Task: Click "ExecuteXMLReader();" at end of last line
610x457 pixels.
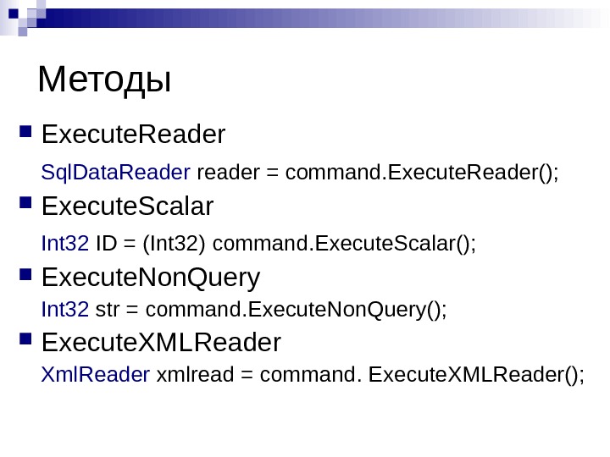Action: 477,375
